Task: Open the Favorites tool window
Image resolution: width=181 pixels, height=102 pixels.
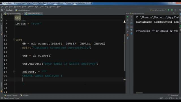Action: (x=1, y=87)
